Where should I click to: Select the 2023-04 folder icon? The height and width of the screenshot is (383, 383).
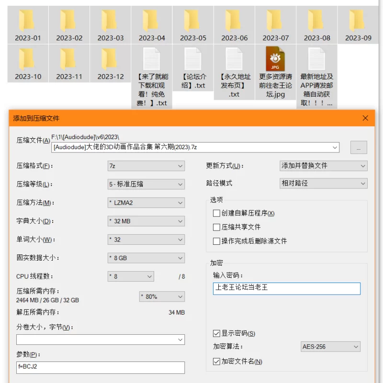pos(150,21)
